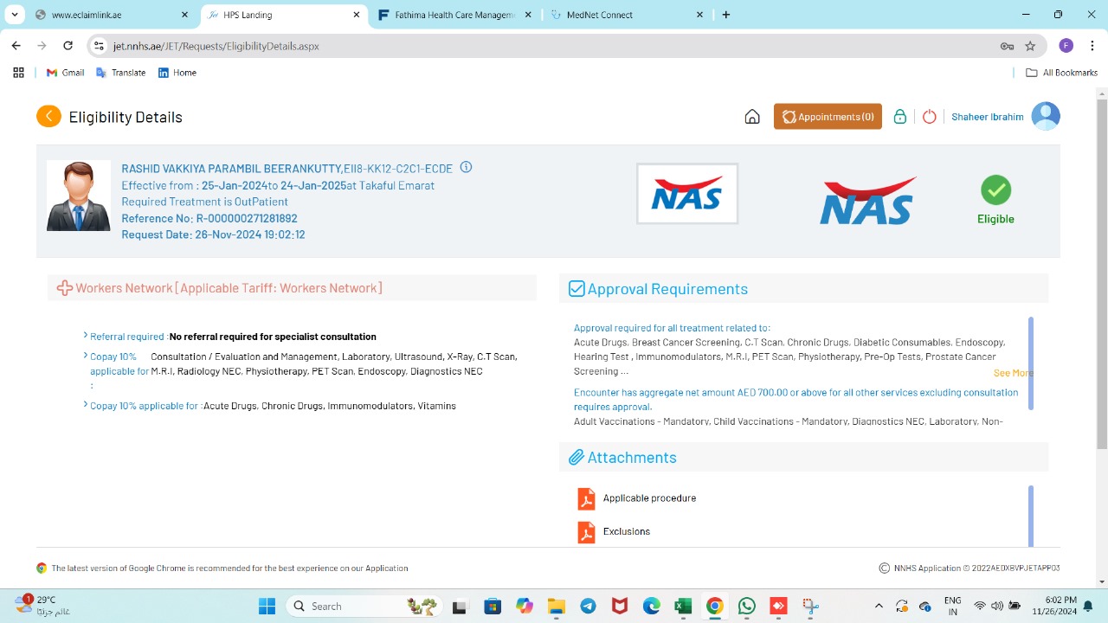The width and height of the screenshot is (1108, 623).
Task: Open the home page icon
Action: pyautogui.click(x=752, y=117)
